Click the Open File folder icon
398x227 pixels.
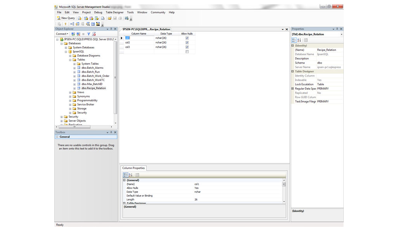pyautogui.click(x=110, y=18)
